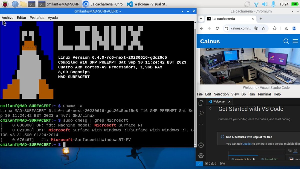The image size is (300, 169).
Task: Open Chrome Labs flask icon
Action: pos(286,28)
